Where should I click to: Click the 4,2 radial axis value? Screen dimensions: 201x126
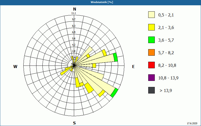click(x=74, y=45)
